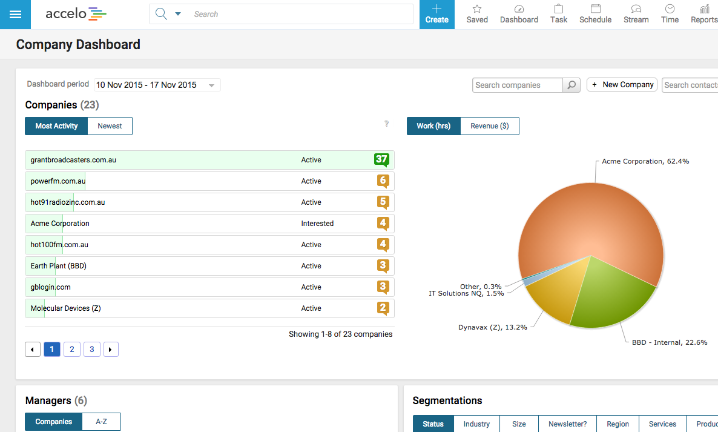Open Saved star items
This screenshot has height=432, width=718.
[477, 14]
